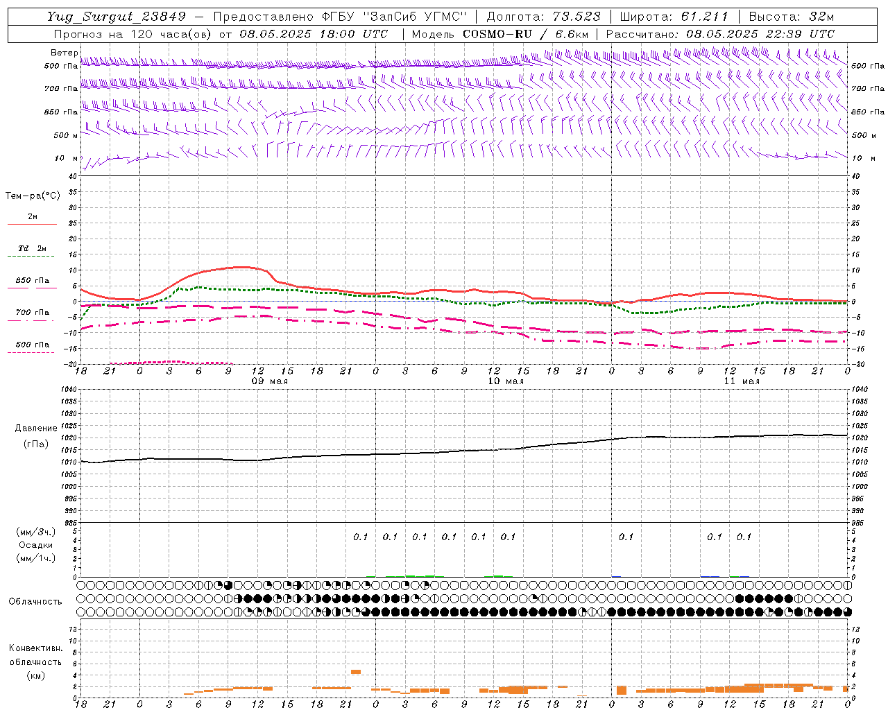Click the 10 мая date label
This screenshot has width=888, height=710.
coord(506,381)
